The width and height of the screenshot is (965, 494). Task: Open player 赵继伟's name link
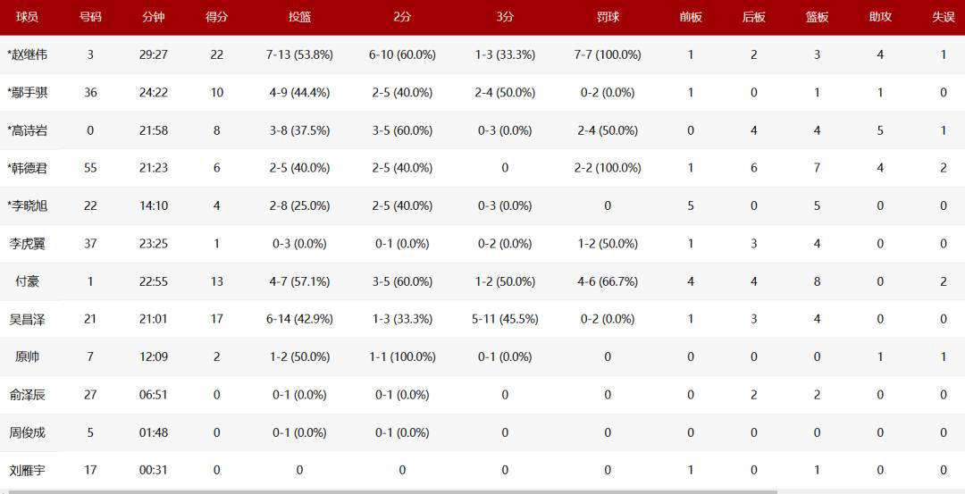(28, 54)
